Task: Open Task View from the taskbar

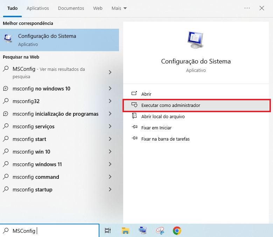Action: click(x=108, y=231)
